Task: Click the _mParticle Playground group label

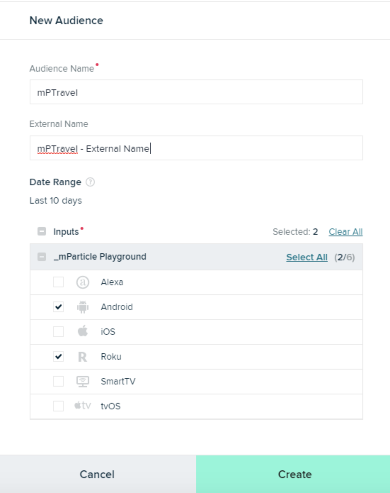Action: point(100,256)
